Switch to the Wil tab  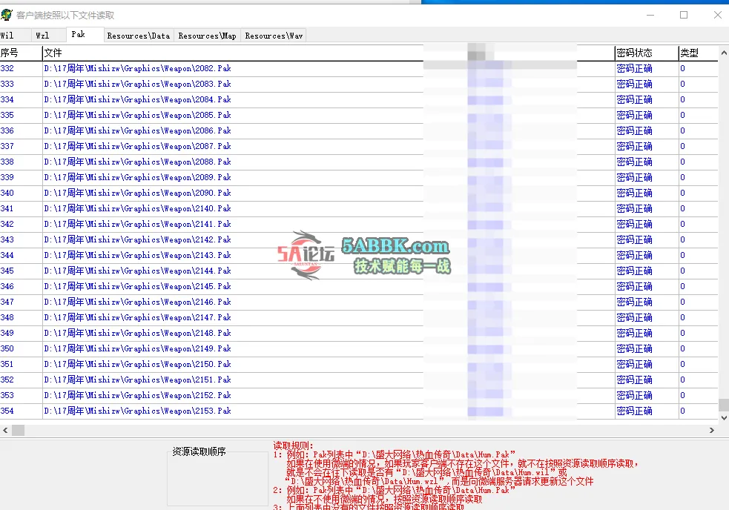coord(7,36)
